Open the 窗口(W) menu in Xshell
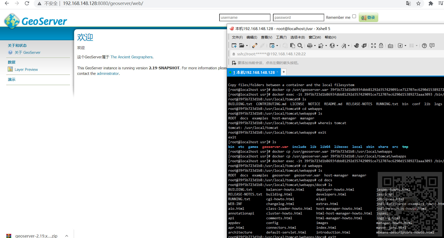This screenshot has height=238, width=444. 315,37
